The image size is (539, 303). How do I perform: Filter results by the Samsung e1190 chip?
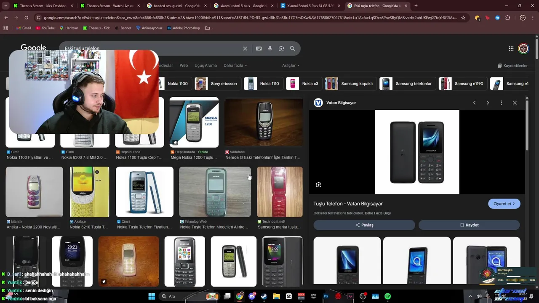point(463,84)
